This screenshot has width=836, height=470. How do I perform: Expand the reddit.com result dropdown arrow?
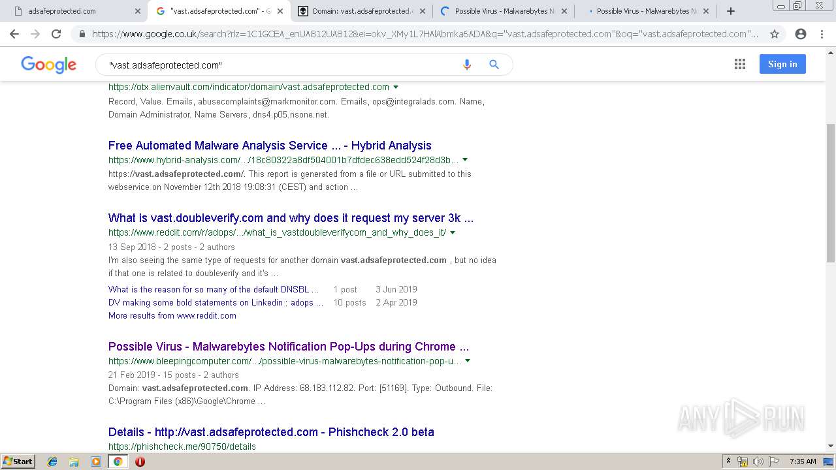tap(453, 232)
